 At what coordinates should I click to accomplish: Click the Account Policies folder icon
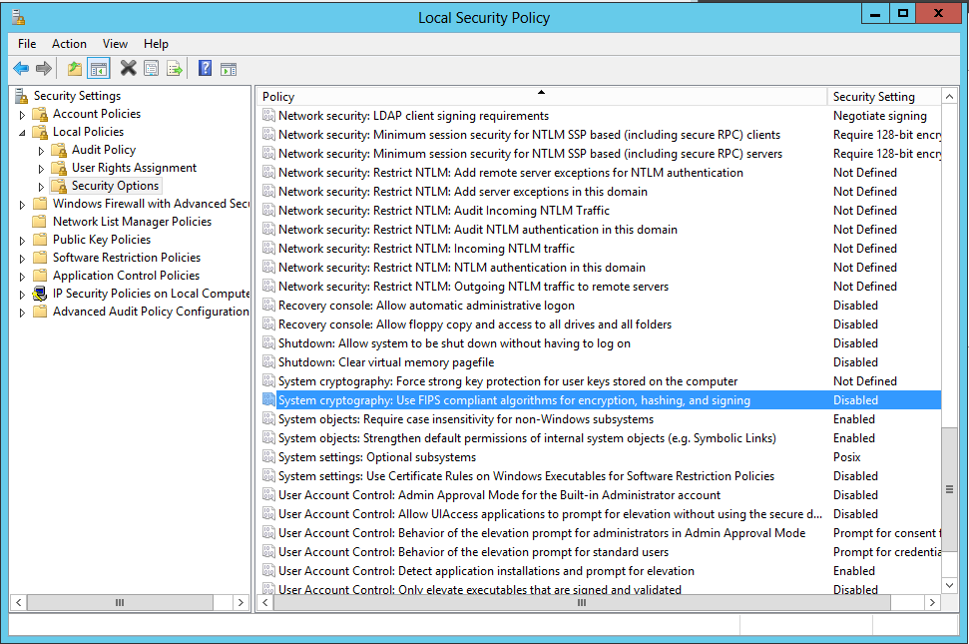pyautogui.click(x=40, y=114)
